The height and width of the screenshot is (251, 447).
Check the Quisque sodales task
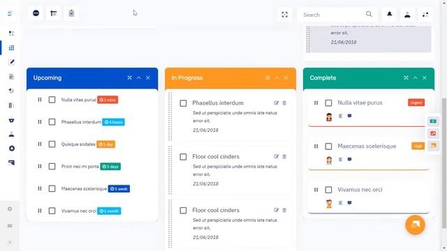pyautogui.click(x=52, y=144)
